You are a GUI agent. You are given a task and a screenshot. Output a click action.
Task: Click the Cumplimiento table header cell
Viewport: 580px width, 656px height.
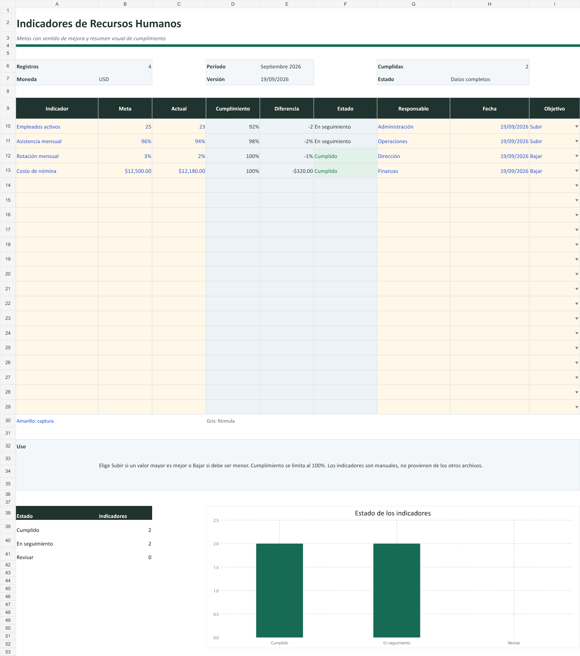[x=233, y=109]
